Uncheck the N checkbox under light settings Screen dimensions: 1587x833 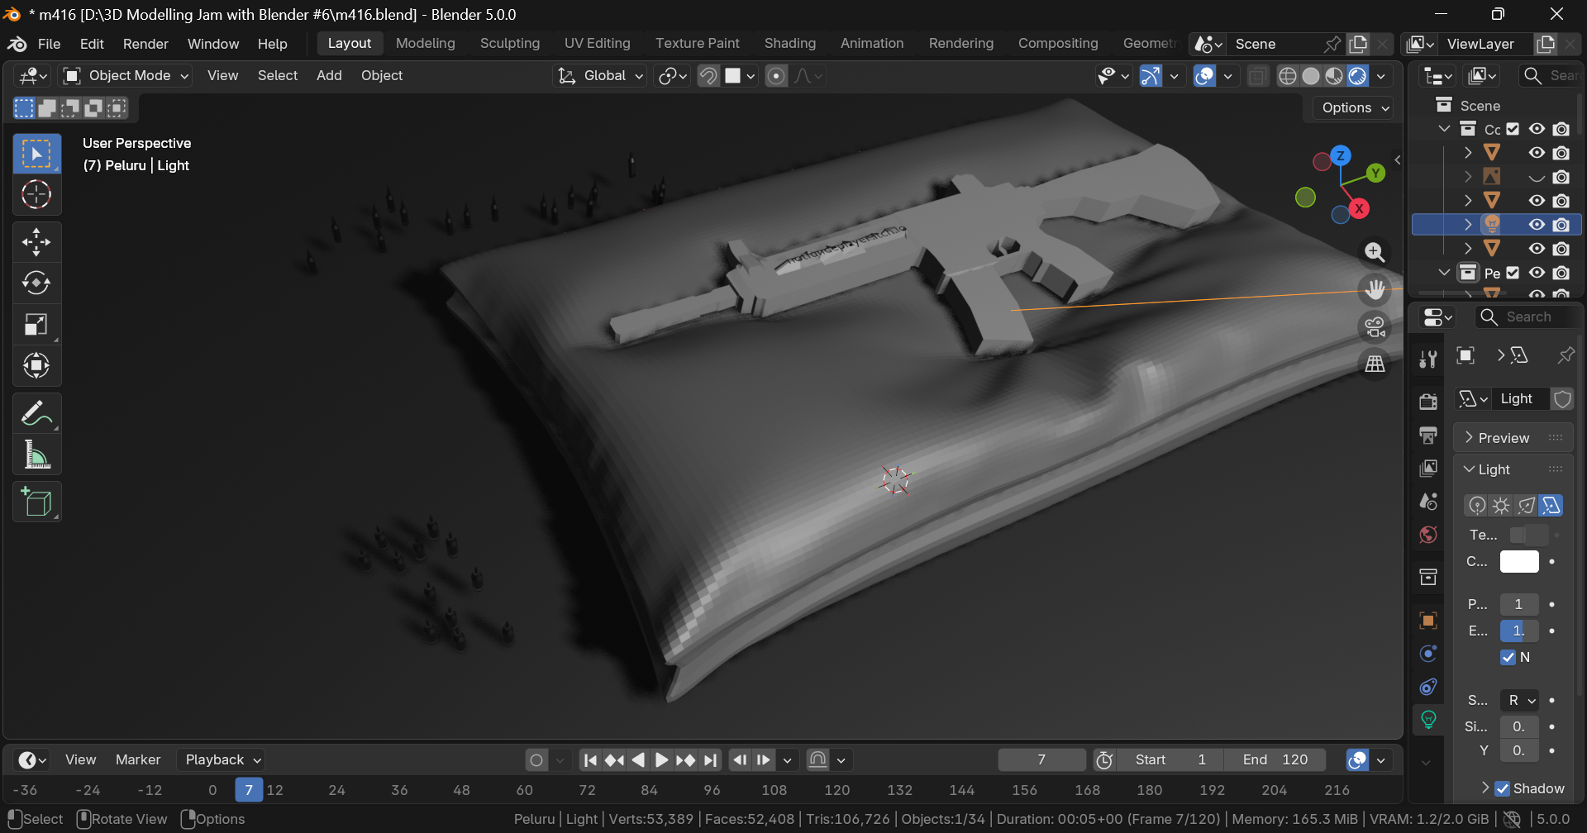click(1508, 657)
